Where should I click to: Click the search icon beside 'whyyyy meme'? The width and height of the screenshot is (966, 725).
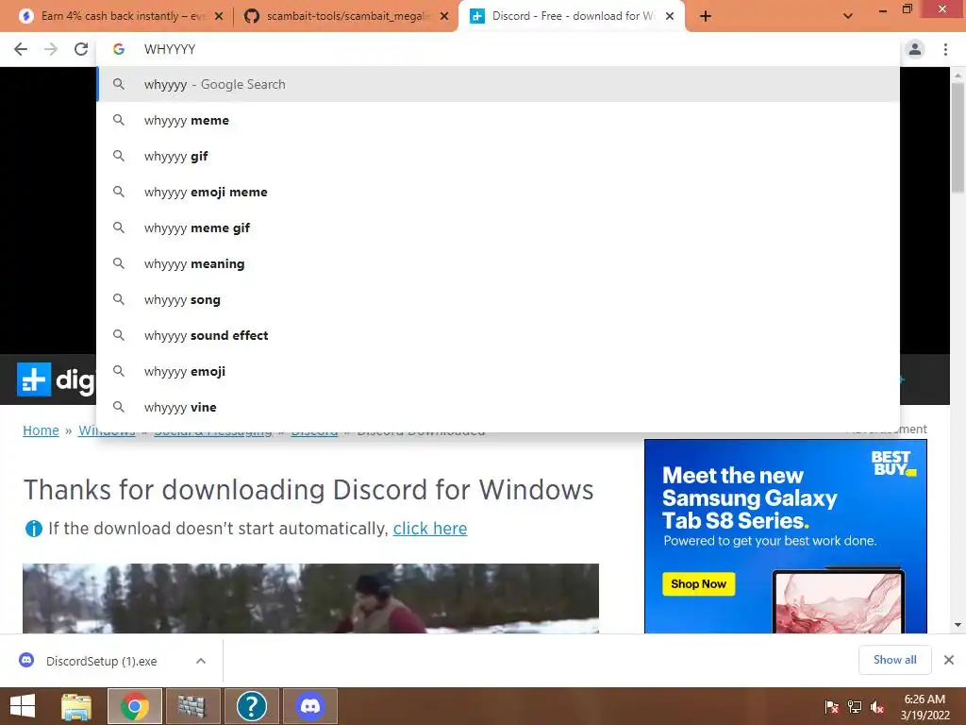pyautogui.click(x=119, y=120)
